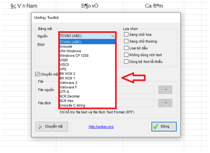
Task: Enable Dùng bộ font tối thiểu
Action: [x=126, y=62]
